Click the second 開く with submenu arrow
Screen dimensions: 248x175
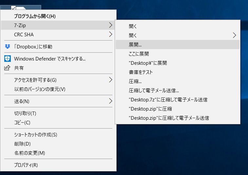[178, 35]
